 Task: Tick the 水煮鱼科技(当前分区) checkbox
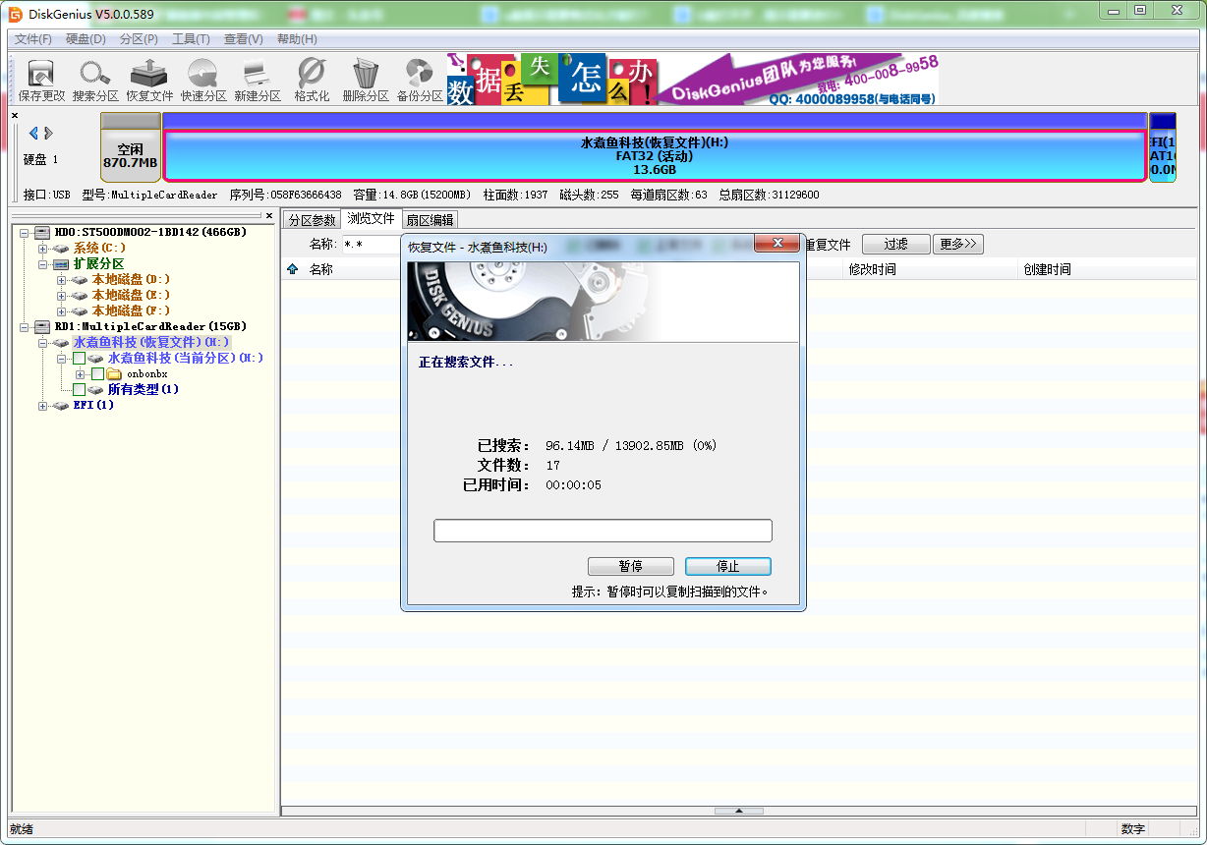(x=79, y=358)
